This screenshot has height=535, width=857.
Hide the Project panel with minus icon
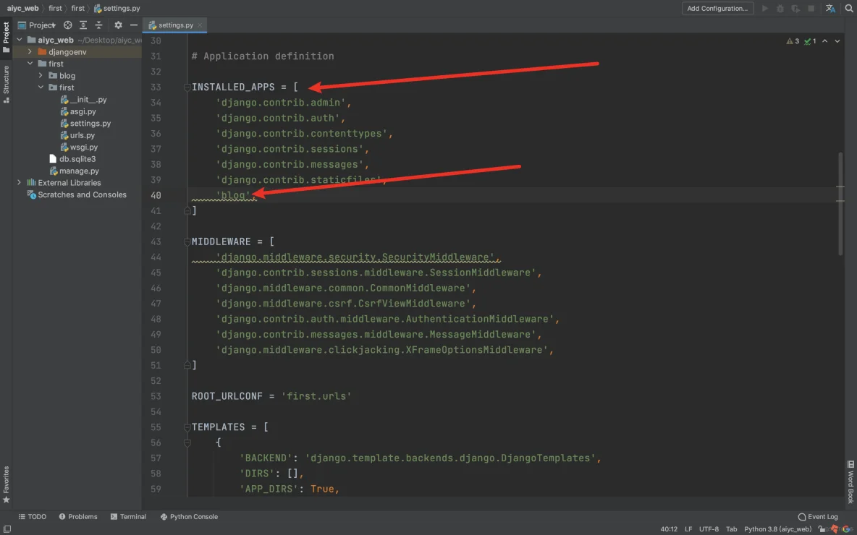pos(133,25)
